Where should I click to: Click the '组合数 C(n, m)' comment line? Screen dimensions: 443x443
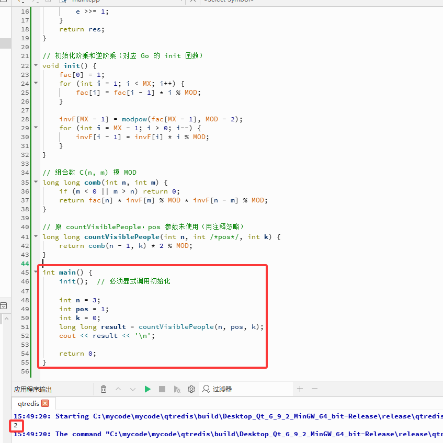[x=89, y=173]
